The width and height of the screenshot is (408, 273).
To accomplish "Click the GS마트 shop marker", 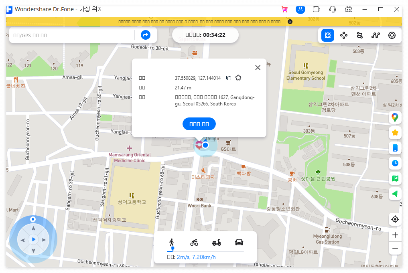I will [x=228, y=143].
